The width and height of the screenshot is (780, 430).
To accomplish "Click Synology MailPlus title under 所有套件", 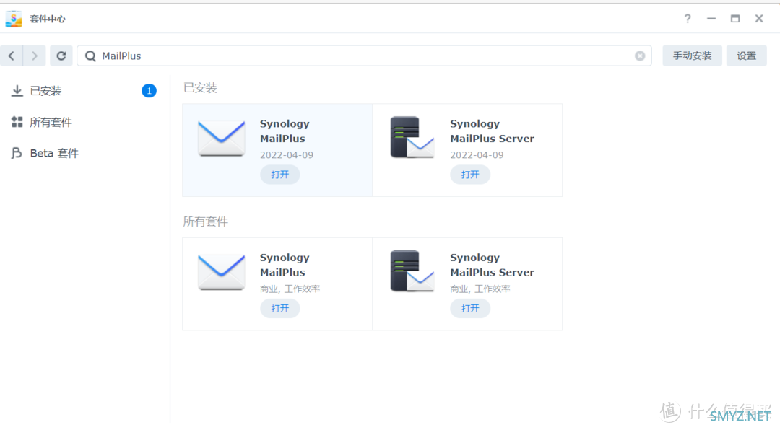I will (x=285, y=265).
